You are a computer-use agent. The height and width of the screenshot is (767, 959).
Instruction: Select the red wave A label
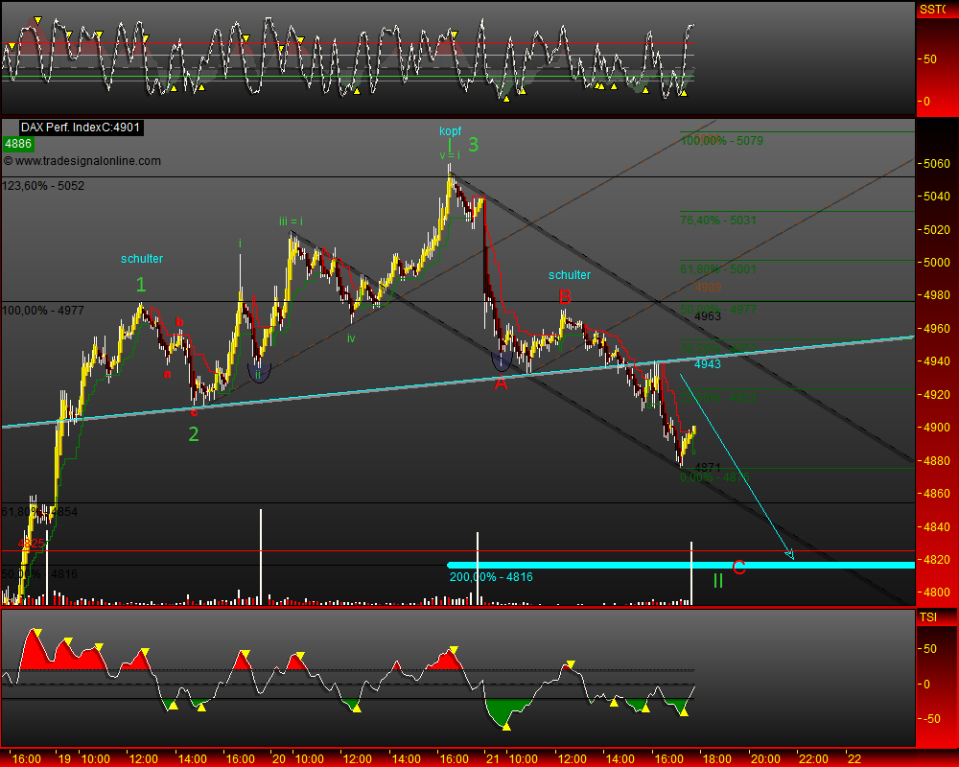(x=500, y=383)
